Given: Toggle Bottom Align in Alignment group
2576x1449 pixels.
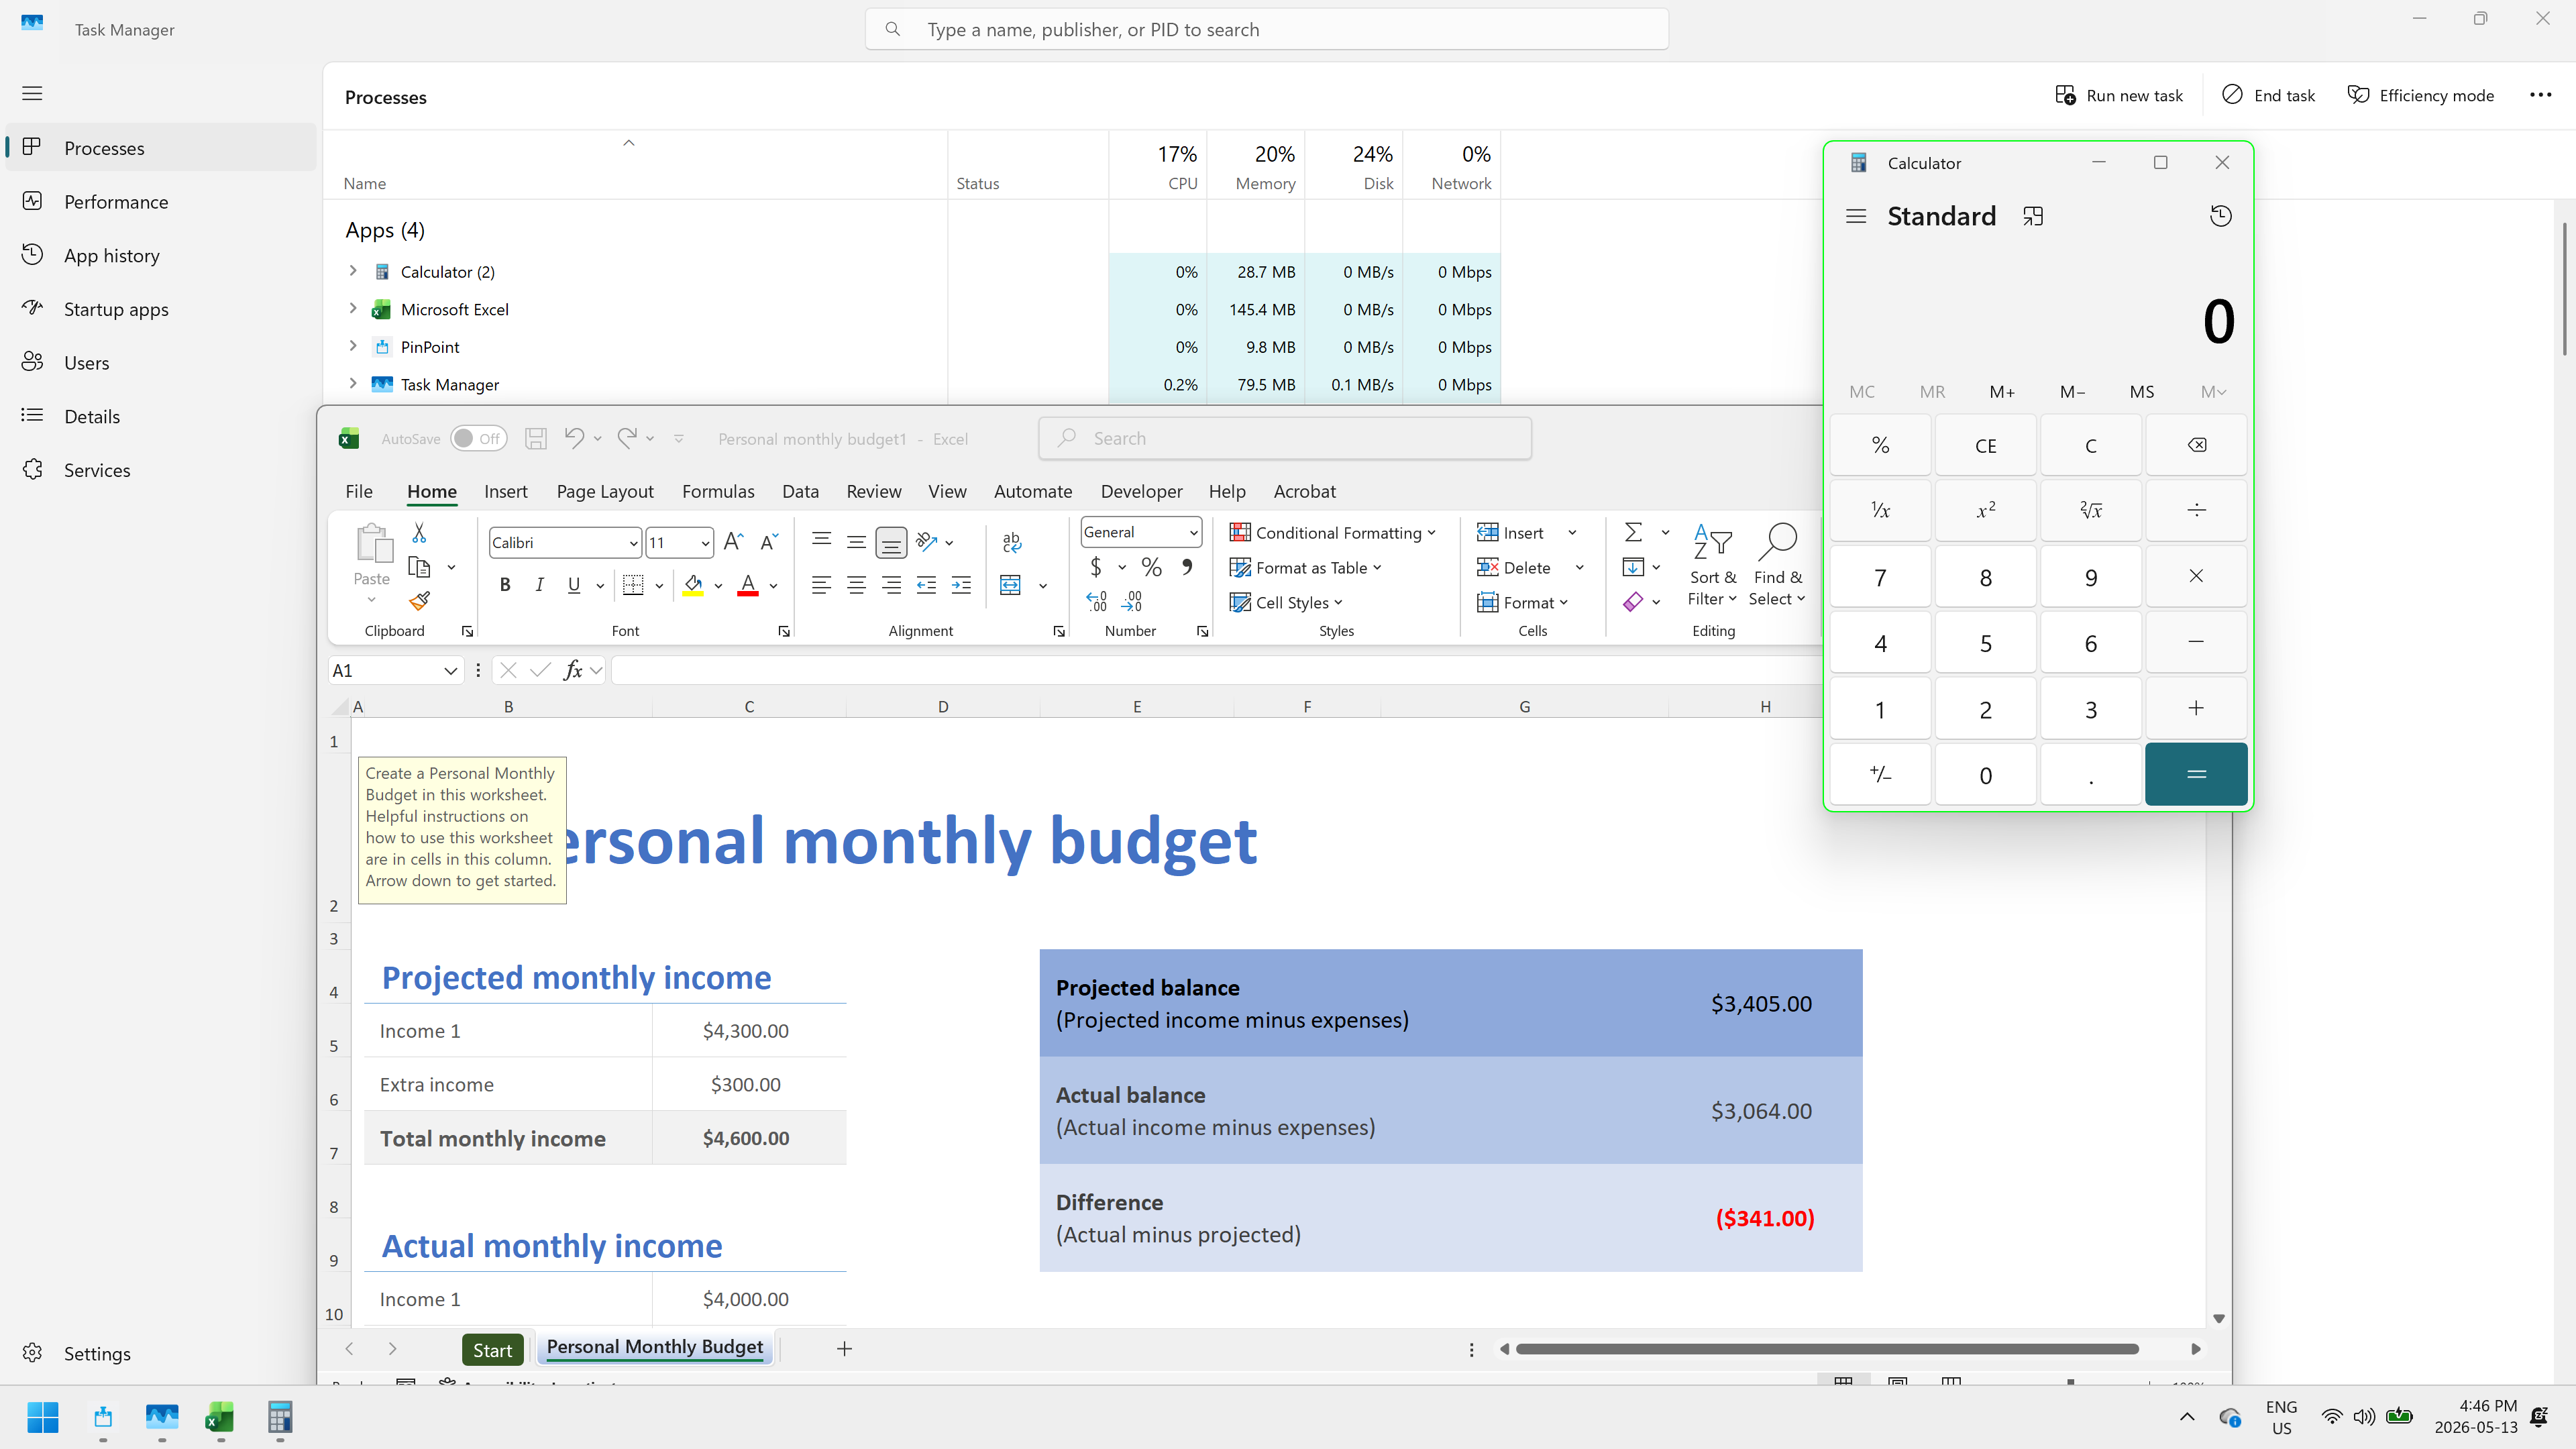Looking at the screenshot, I should 891,542.
